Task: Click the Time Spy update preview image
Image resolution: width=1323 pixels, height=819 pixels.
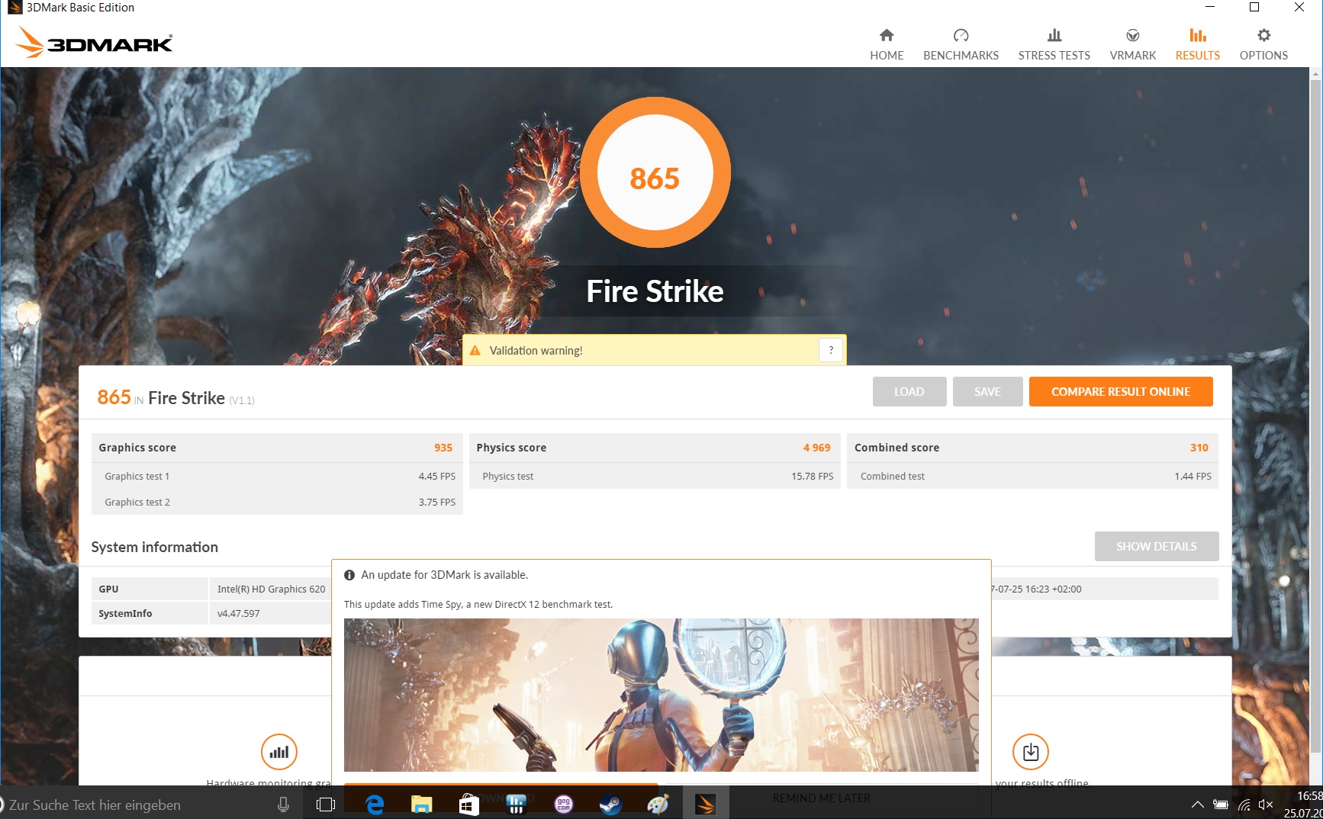Action: 661,695
